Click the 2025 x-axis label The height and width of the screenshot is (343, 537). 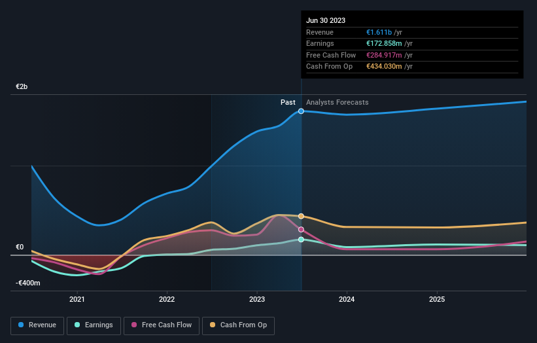437,299
